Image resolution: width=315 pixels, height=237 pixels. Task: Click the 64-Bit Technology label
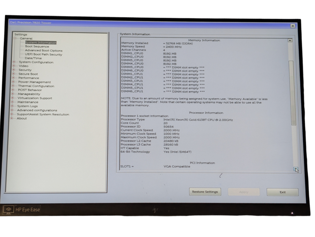point(135,152)
